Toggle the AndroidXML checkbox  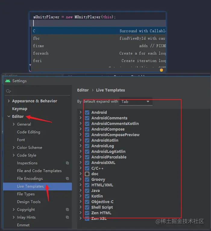pos(87,163)
